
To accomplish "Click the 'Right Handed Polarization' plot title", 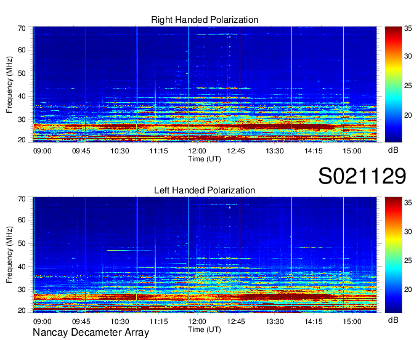I will 205,20.
